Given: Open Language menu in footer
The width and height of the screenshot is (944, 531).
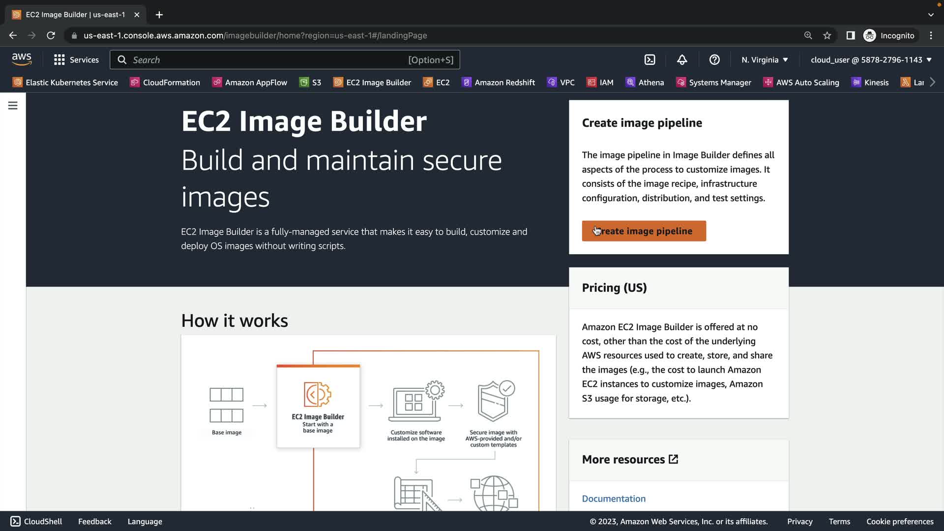Looking at the screenshot, I should tap(145, 522).
